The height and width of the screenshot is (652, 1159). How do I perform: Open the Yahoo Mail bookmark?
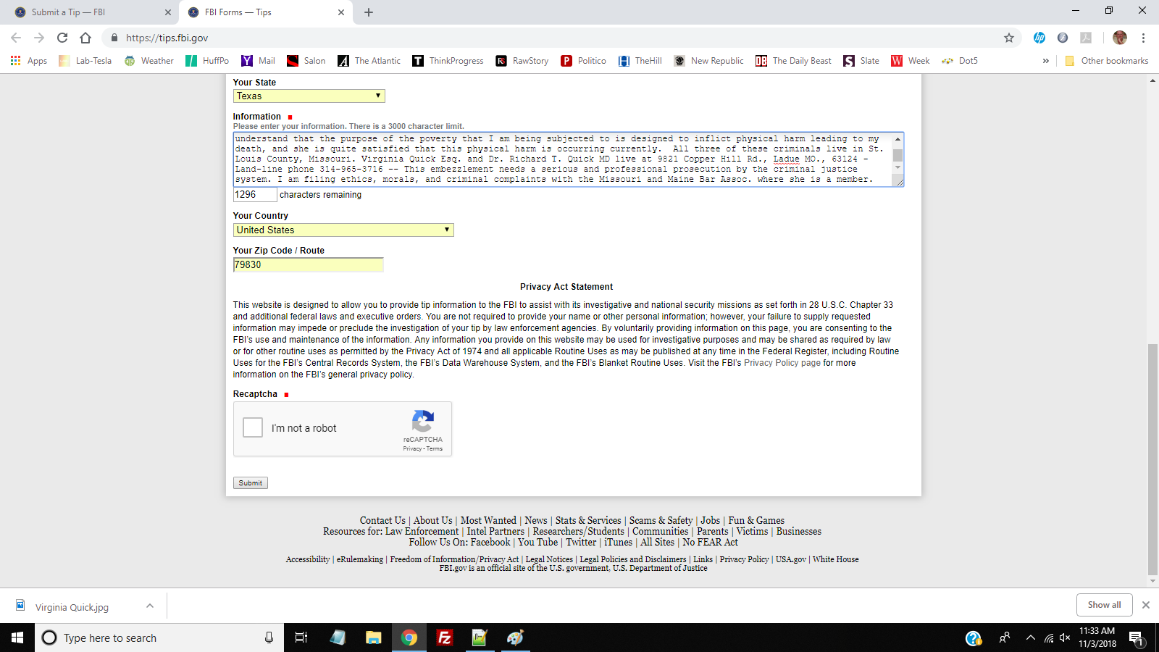(x=259, y=61)
